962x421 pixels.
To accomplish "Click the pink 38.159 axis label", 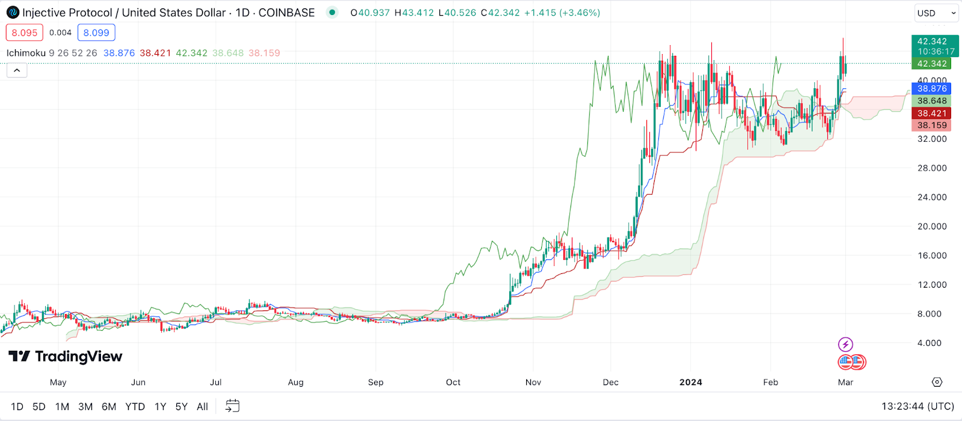I will coord(932,125).
